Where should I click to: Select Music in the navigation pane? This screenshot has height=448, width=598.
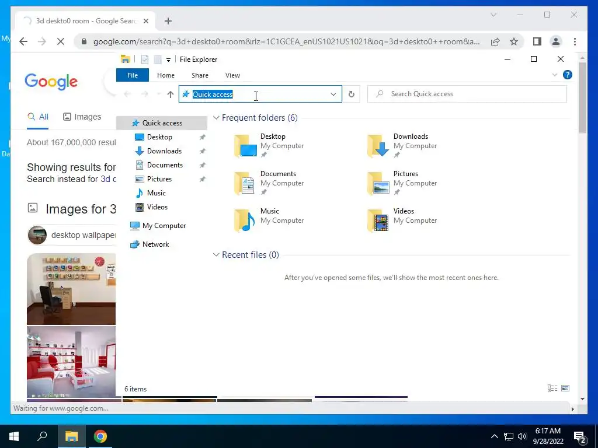click(x=156, y=193)
